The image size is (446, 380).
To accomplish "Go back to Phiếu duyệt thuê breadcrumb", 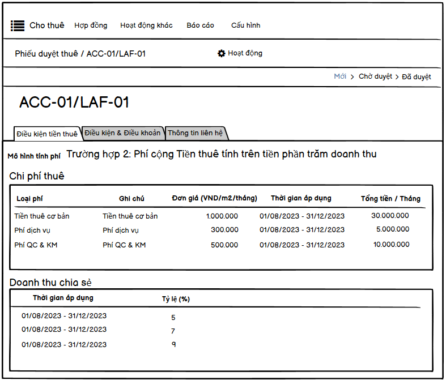I will tap(46, 54).
